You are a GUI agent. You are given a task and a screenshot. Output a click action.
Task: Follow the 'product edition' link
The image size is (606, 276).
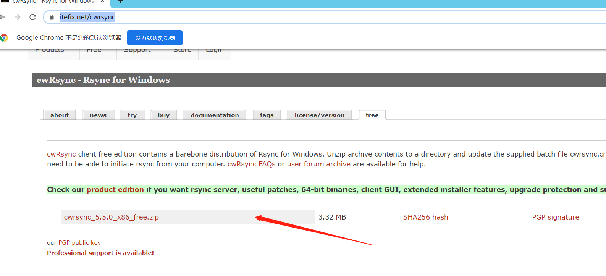pyautogui.click(x=115, y=189)
